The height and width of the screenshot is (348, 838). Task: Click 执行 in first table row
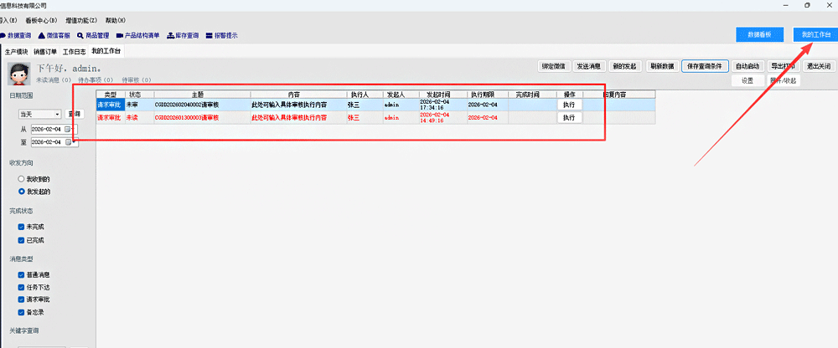569,105
